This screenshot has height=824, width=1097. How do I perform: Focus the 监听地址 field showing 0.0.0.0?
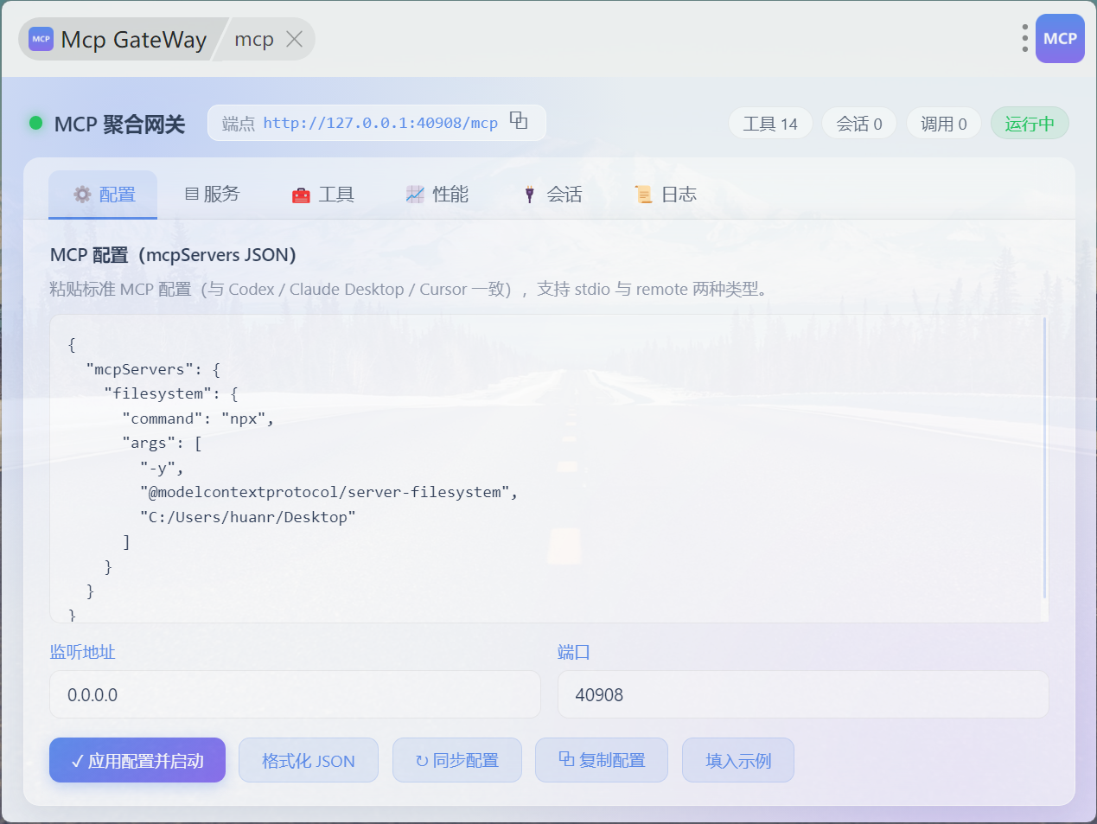295,694
